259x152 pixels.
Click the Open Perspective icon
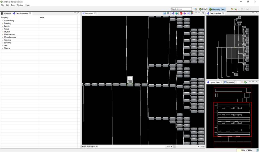196,9
